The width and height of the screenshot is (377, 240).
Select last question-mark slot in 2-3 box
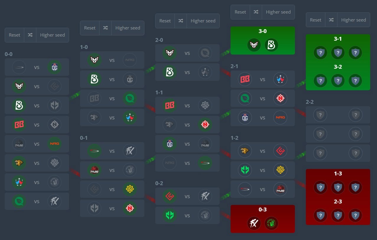pyautogui.click(x=355, y=216)
